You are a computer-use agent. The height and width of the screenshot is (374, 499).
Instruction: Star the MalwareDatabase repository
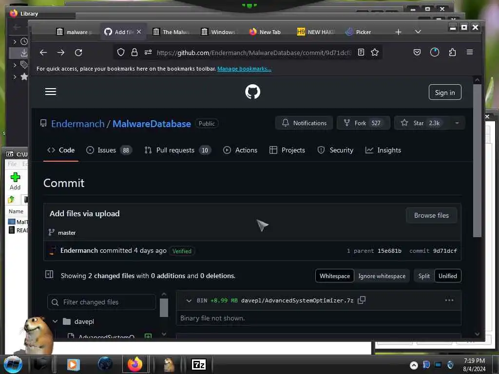tap(422, 123)
